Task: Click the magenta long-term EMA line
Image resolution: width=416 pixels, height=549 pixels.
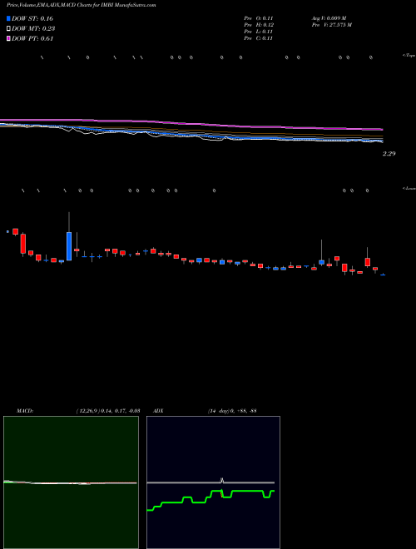Action: [191, 124]
